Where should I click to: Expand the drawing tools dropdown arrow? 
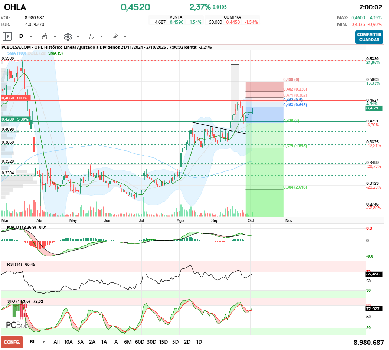(x=125, y=37)
